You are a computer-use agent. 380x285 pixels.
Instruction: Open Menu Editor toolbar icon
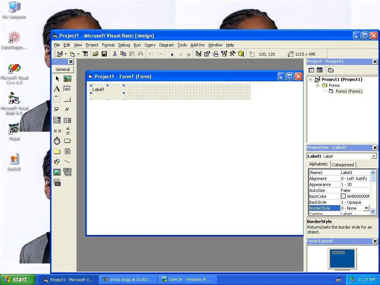pos(85,54)
